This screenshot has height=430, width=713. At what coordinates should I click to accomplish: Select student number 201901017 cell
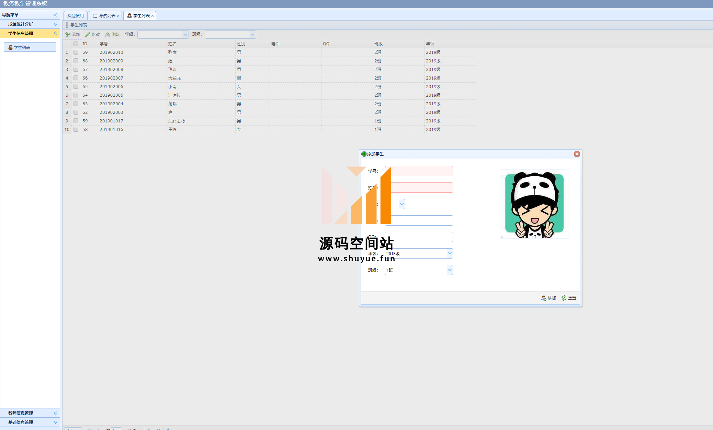(132, 121)
